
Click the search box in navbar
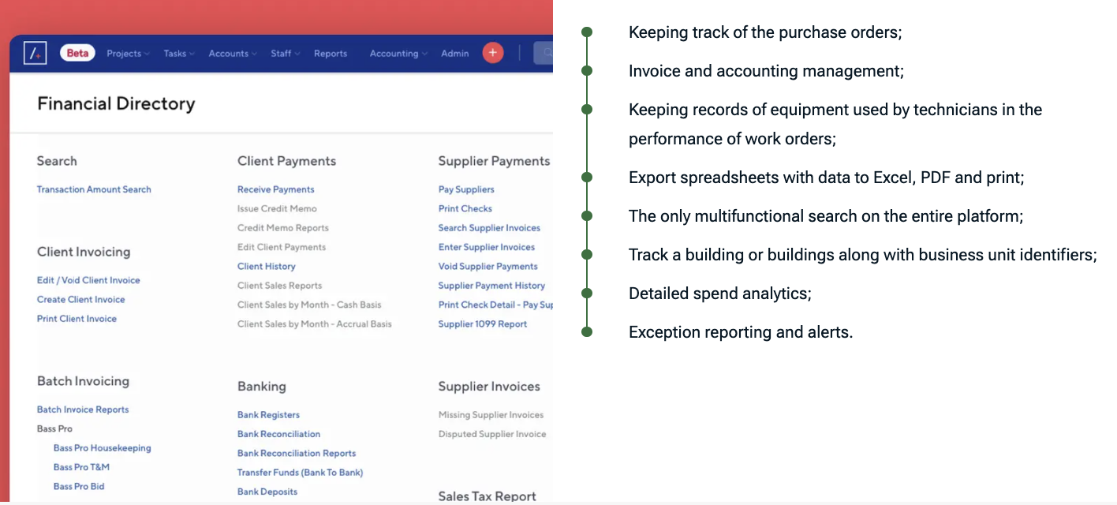[x=544, y=53]
